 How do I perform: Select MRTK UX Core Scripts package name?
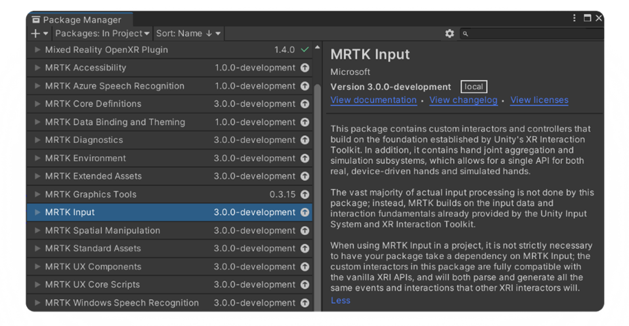pos(93,285)
